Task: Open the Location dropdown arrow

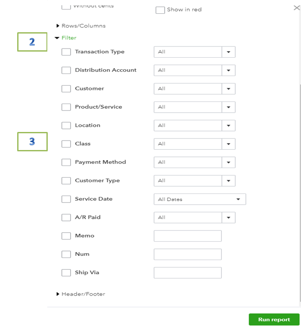Action: click(x=229, y=126)
